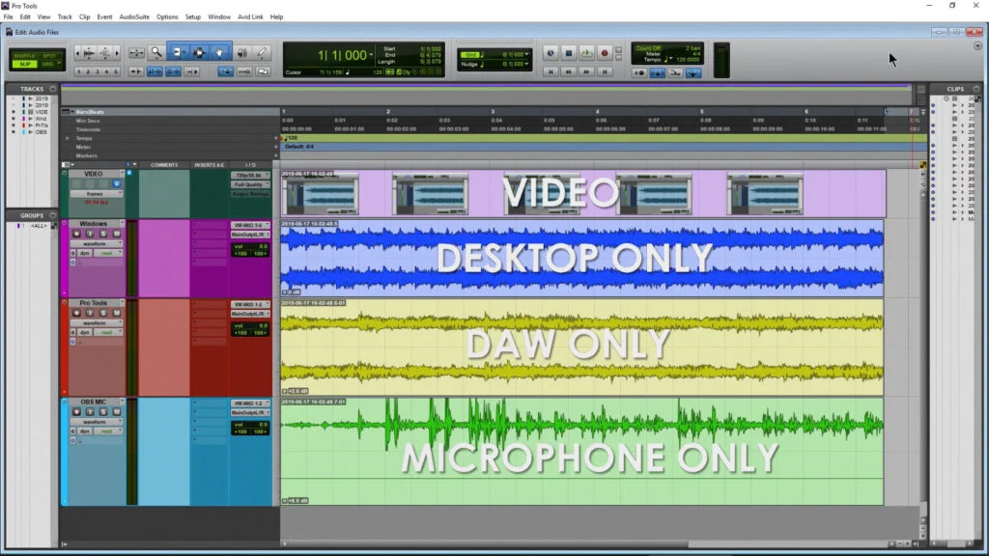Image resolution: width=989 pixels, height=556 pixels.
Task: Open the Clips list menu
Action: (x=976, y=89)
